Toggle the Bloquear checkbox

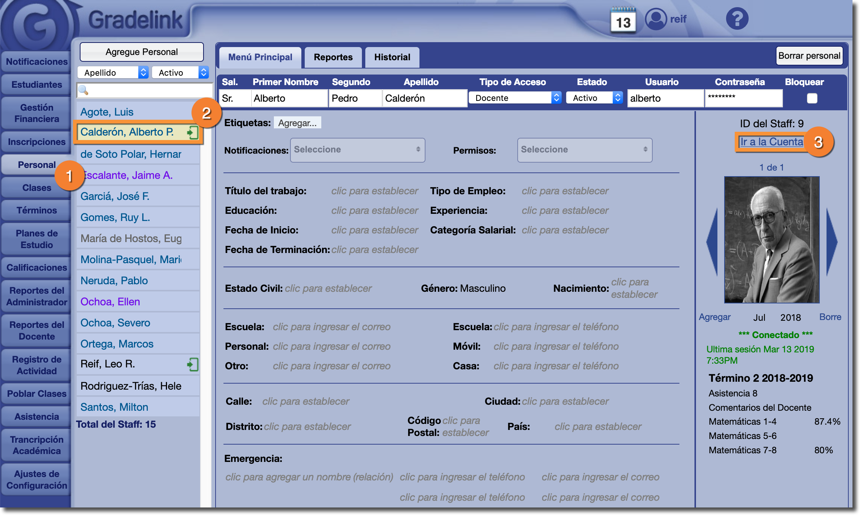tap(812, 98)
